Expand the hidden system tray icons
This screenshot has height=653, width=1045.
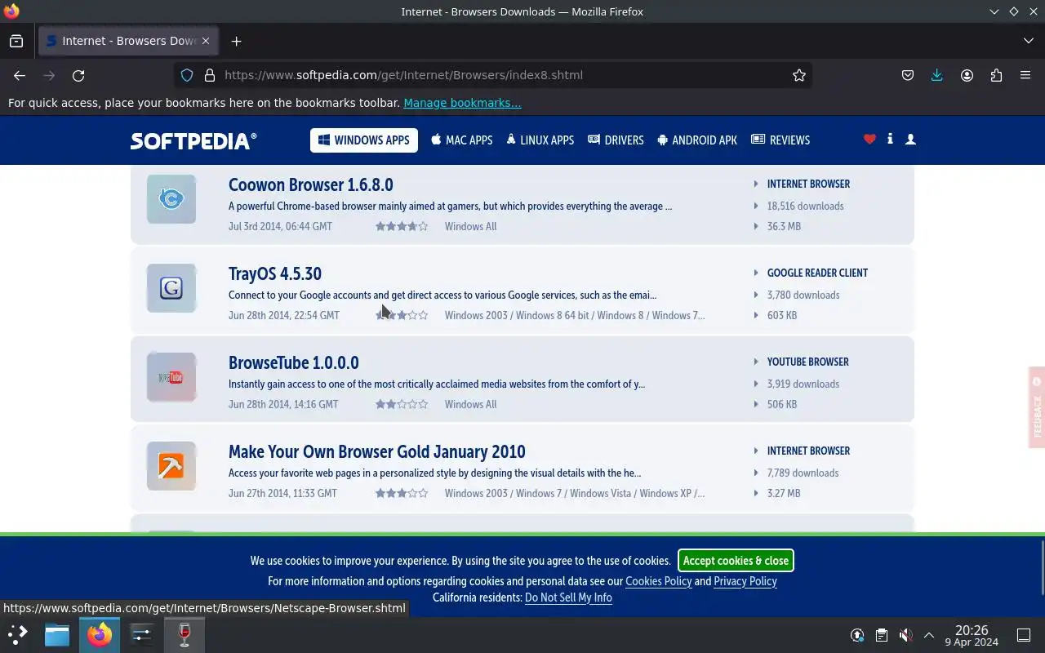tap(928, 635)
